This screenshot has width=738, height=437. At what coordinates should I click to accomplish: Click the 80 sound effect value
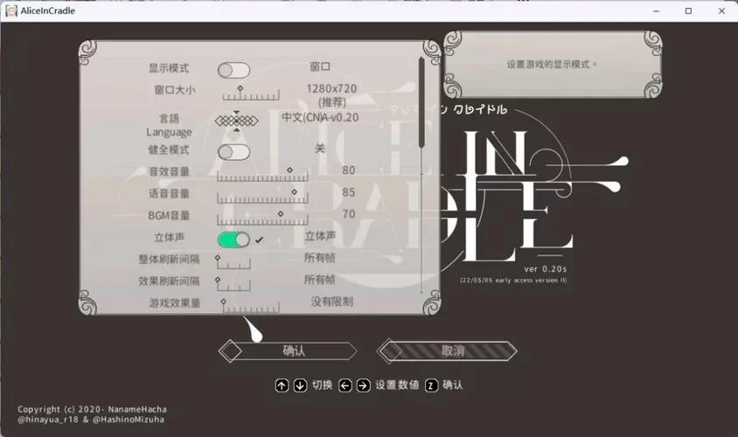(349, 170)
